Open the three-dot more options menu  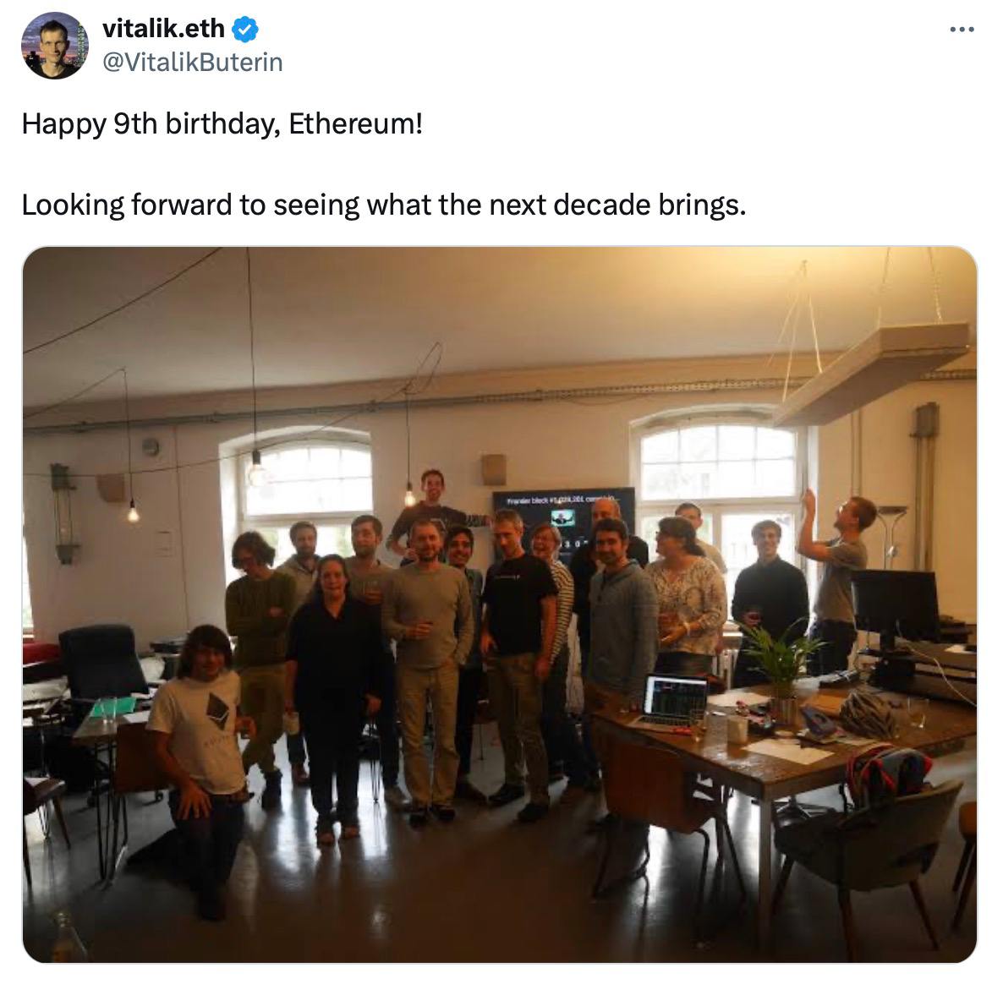point(962,30)
